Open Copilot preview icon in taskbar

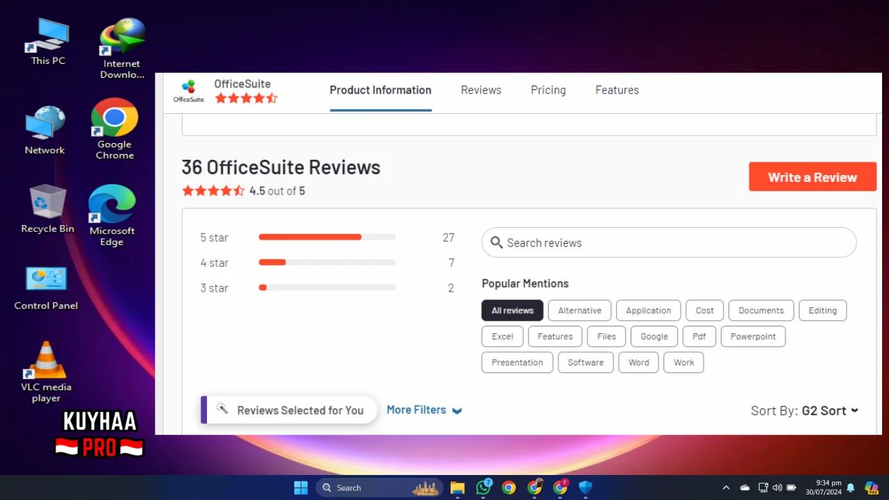coord(871,487)
